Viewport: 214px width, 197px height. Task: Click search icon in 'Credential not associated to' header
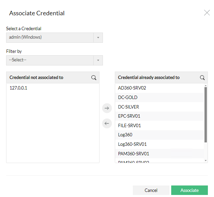click(x=94, y=78)
